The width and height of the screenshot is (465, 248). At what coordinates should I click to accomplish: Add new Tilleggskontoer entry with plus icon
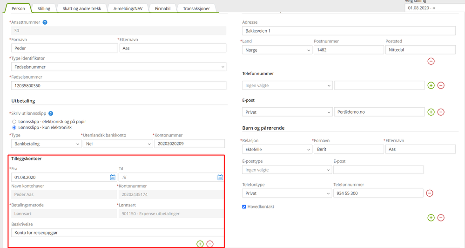[200, 244]
